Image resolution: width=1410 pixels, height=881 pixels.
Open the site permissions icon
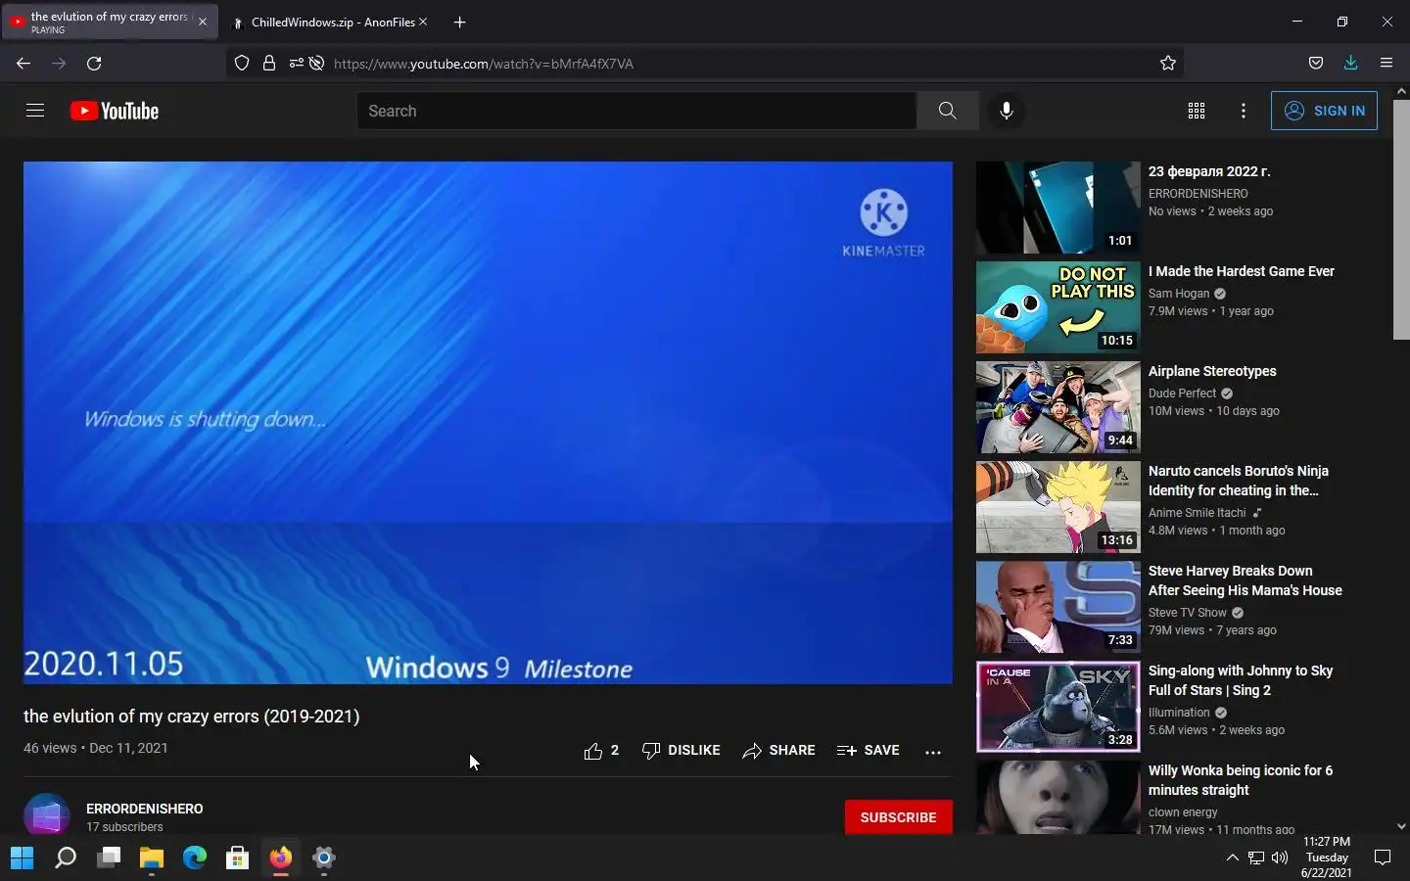(296, 63)
